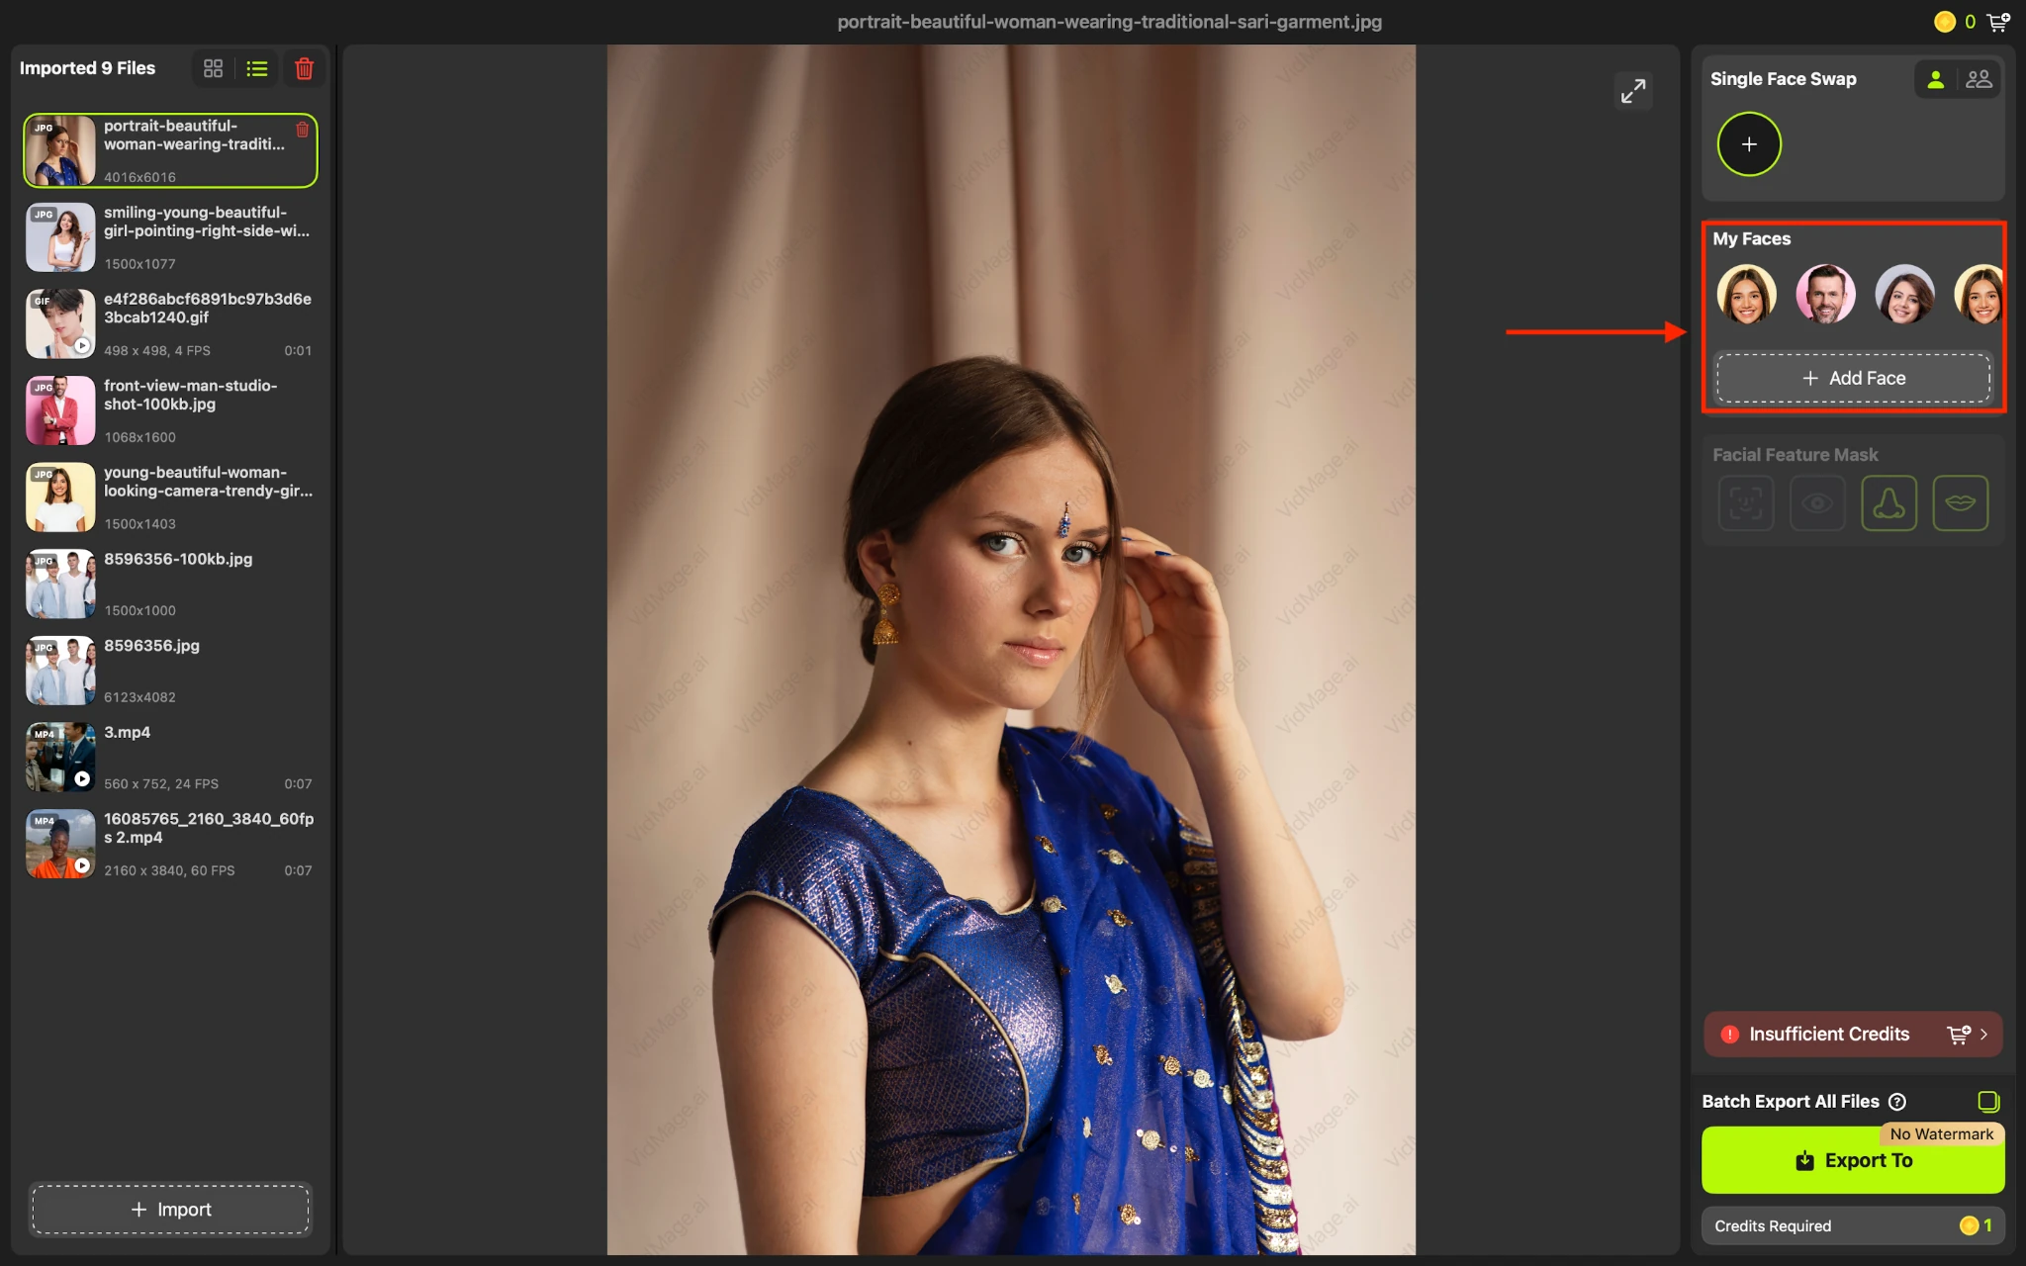The width and height of the screenshot is (2026, 1266).
Task: Select the bearded man face in My Faces
Action: click(1825, 294)
